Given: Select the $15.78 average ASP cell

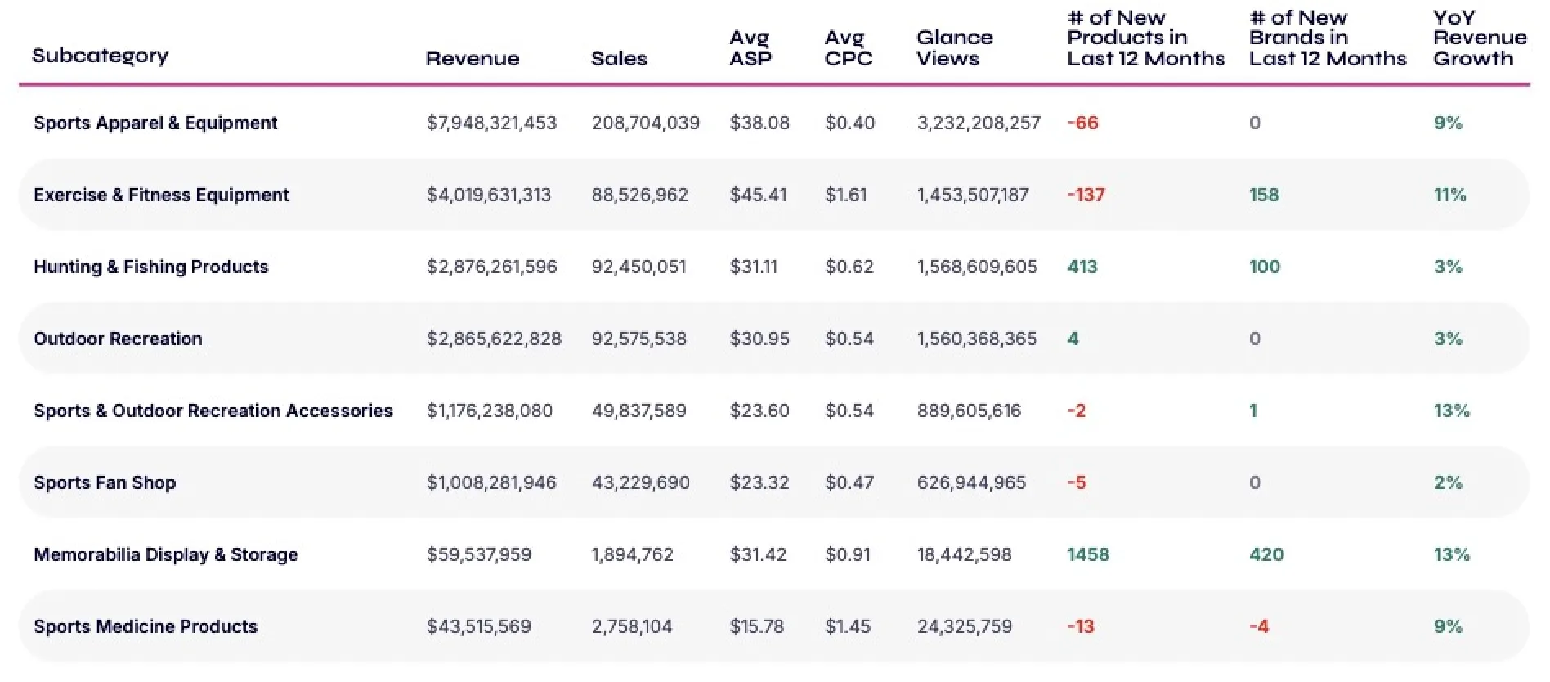Looking at the screenshot, I should (x=757, y=626).
